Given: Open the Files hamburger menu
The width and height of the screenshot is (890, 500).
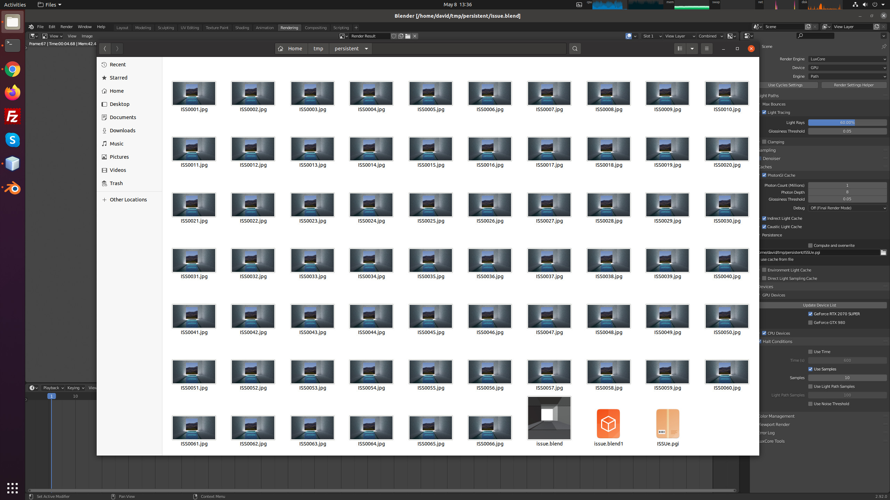Looking at the screenshot, I should click(x=706, y=49).
